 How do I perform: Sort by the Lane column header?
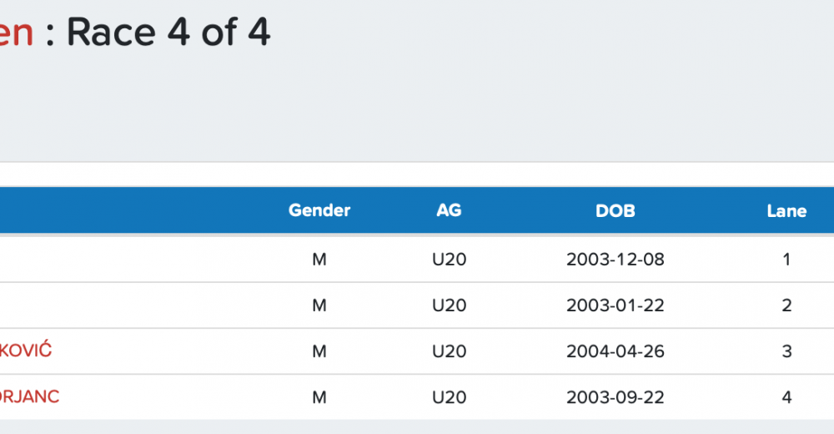[786, 211]
